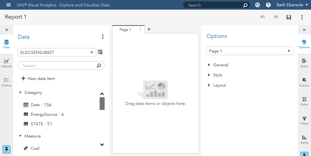Image resolution: width=311 pixels, height=156 pixels.
Task: Toggle the left pane pin button
Action: [6, 149]
